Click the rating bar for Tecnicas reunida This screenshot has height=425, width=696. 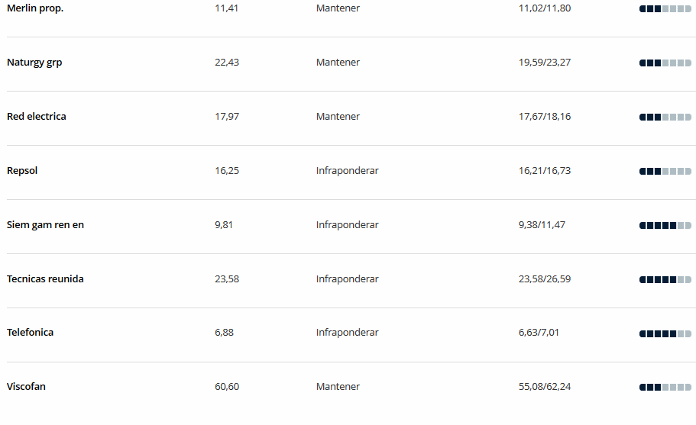(665, 279)
